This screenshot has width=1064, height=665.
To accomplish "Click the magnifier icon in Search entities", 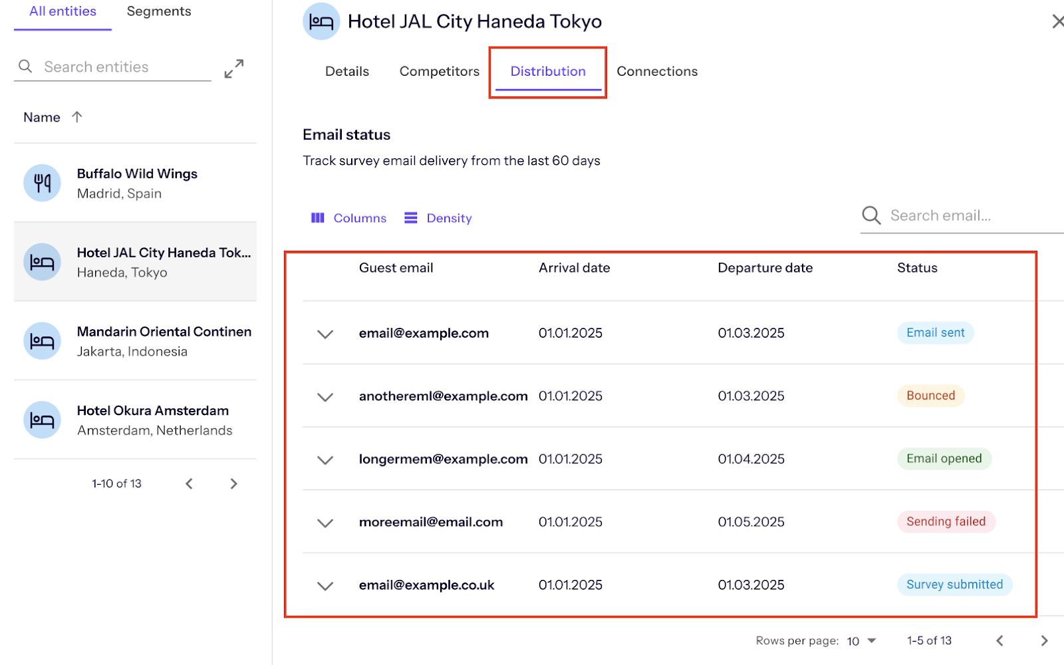I will click(25, 66).
